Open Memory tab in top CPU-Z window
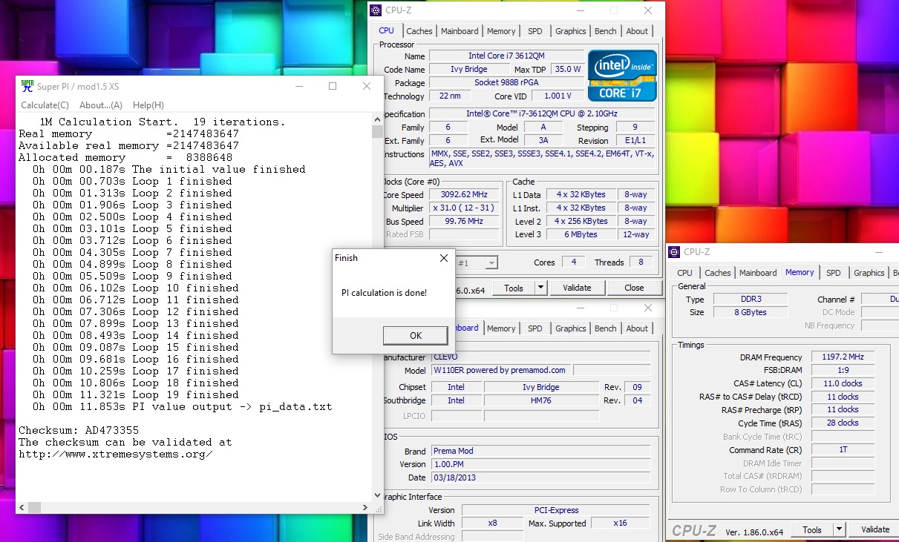The image size is (899, 542). [501, 31]
